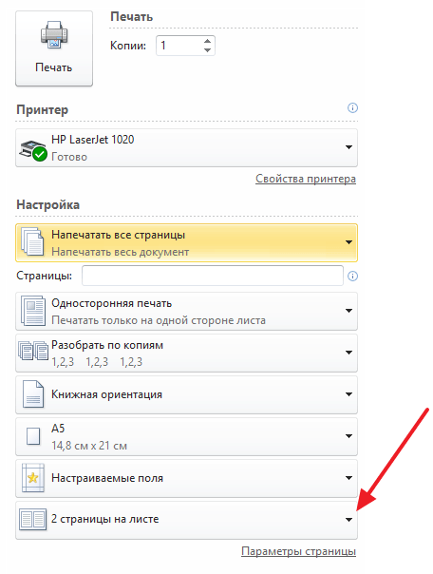Open the 2 страницы на листе dropdown arrow

click(x=348, y=520)
